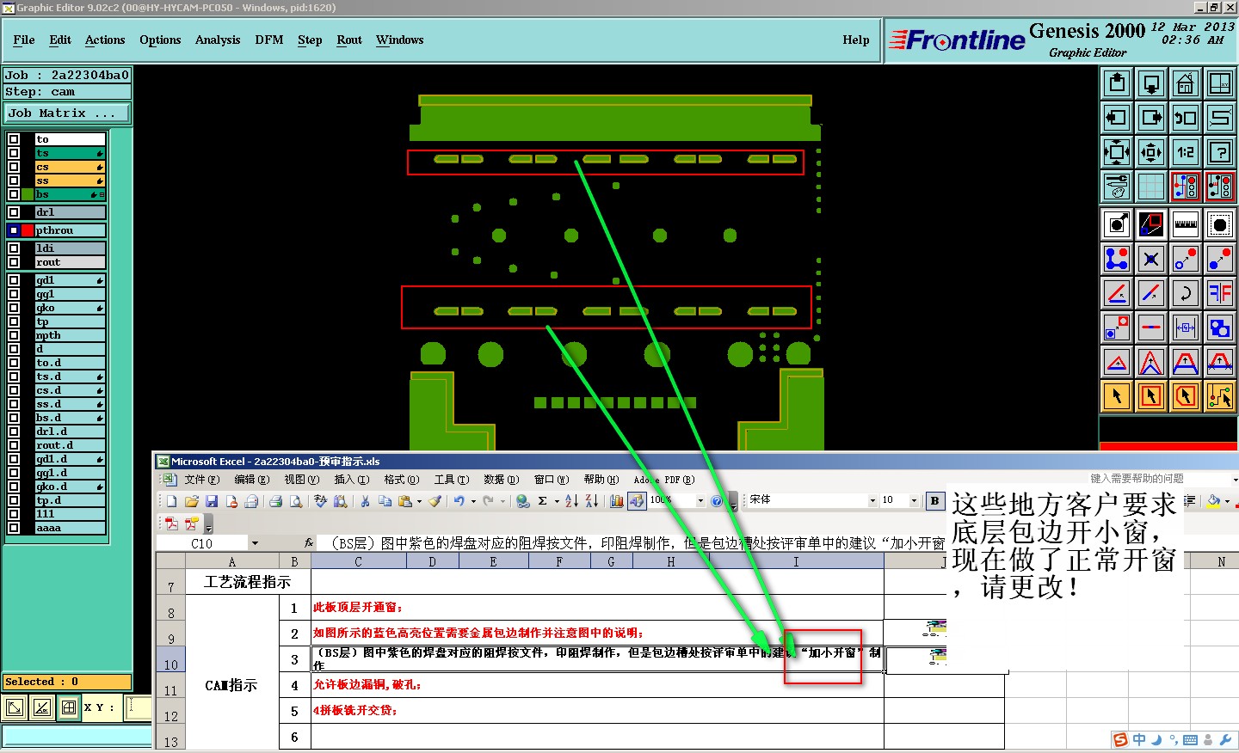Screen dimensions: 1239x753
Task: Click Excel AutoSum sigma icon
Action: pyautogui.click(x=543, y=501)
